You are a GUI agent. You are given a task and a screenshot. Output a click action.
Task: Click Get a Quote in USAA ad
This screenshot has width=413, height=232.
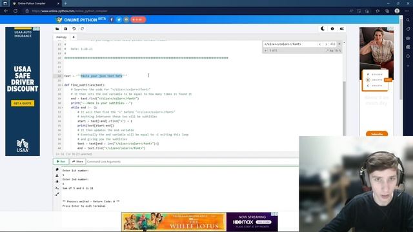[x=23, y=103]
